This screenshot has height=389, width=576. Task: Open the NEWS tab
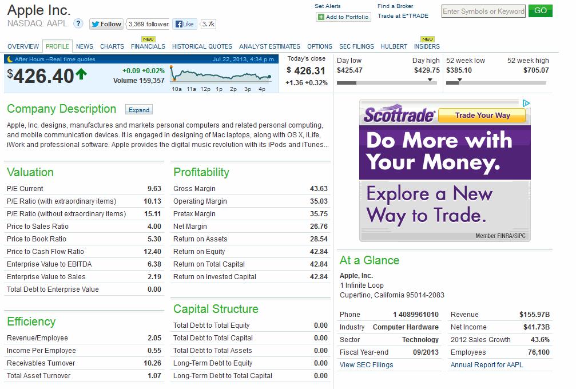pos(85,47)
